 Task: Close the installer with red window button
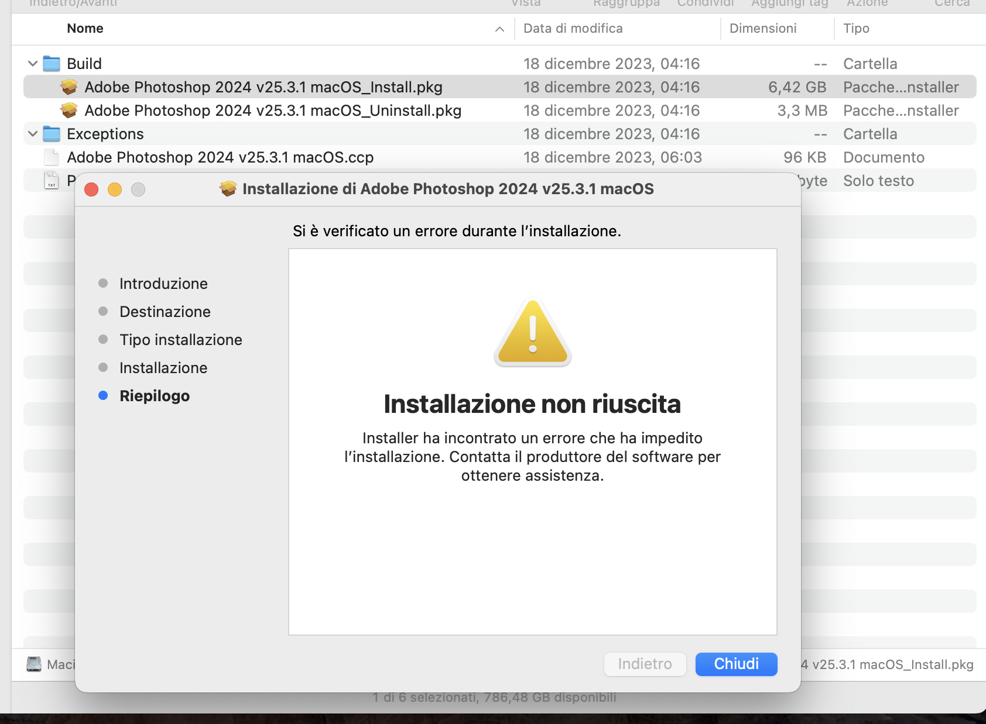point(91,189)
